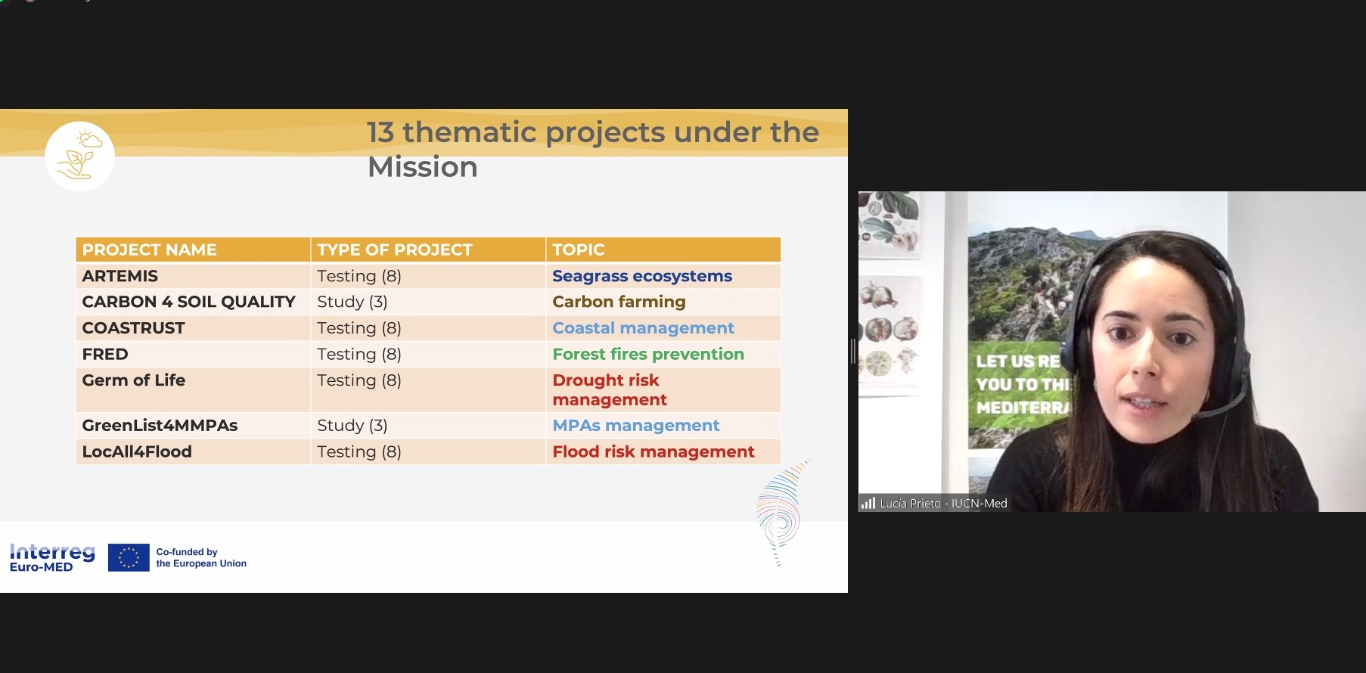Click the Coastal management topic
This screenshot has height=673, width=1366.
click(x=643, y=328)
